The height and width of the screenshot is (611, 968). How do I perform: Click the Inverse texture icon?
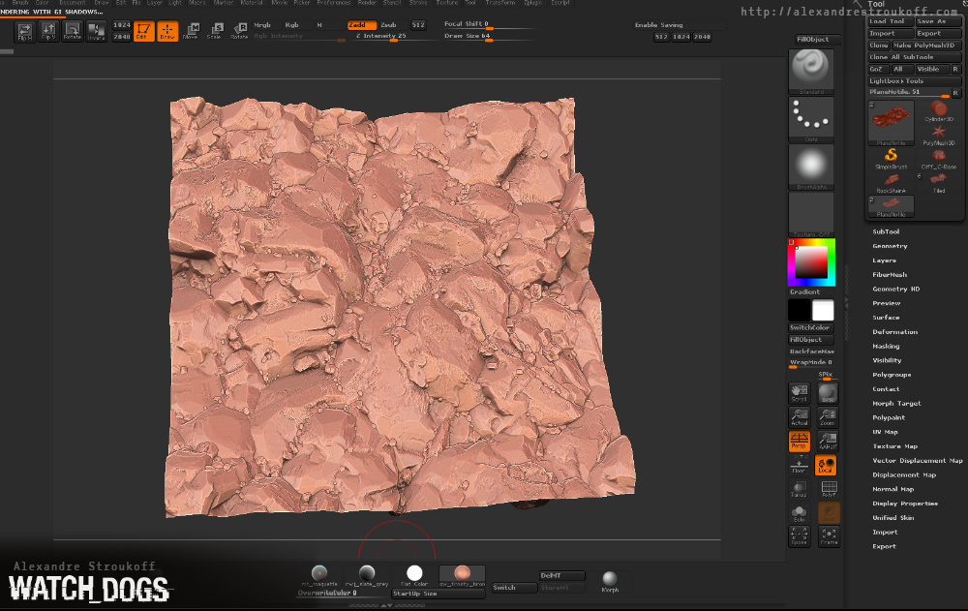pos(96,31)
